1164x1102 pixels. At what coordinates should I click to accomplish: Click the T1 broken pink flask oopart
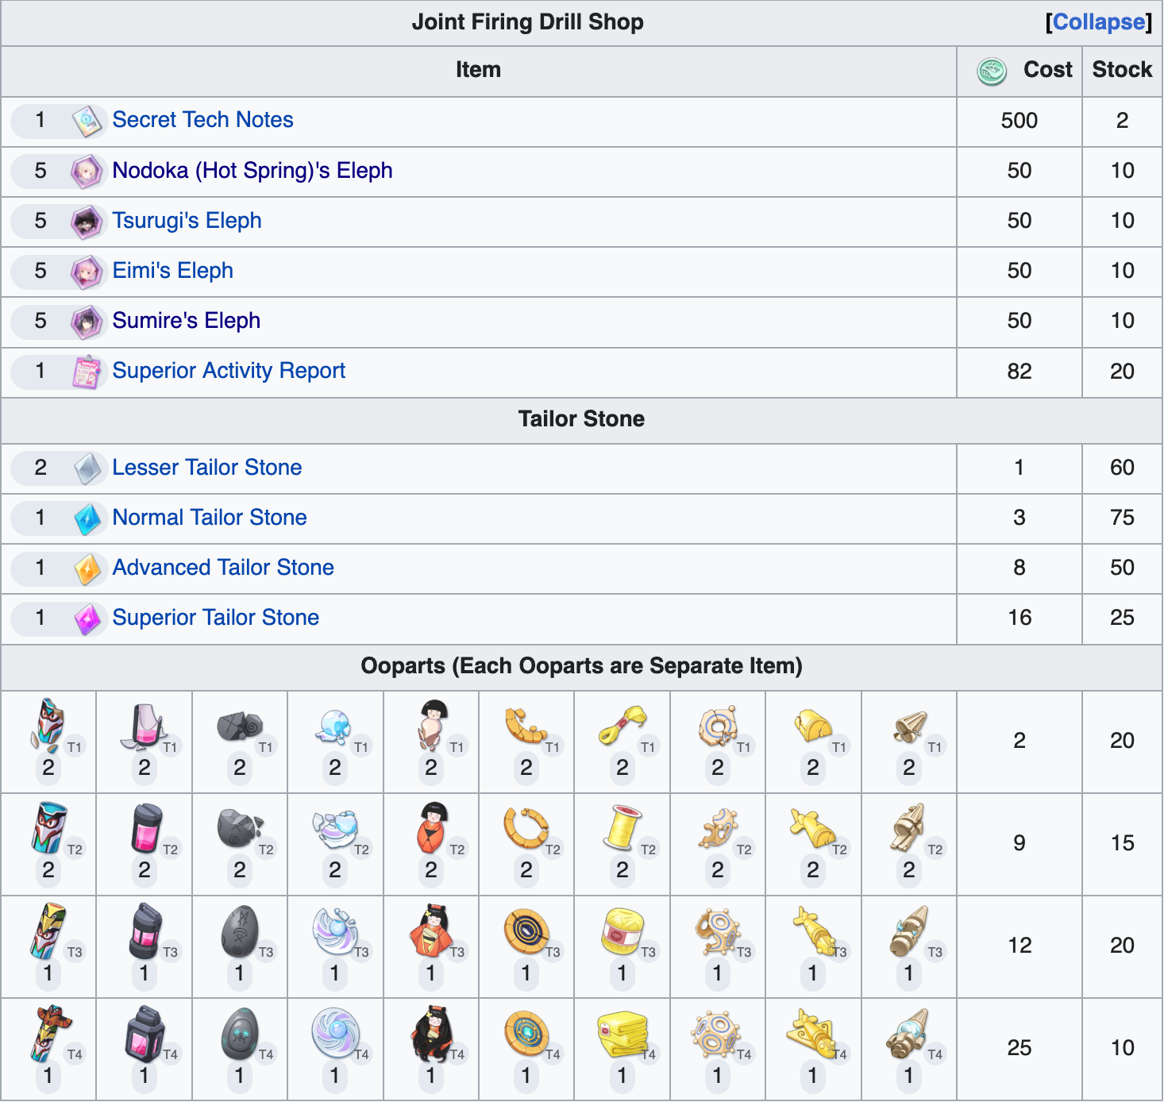pos(144,726)
